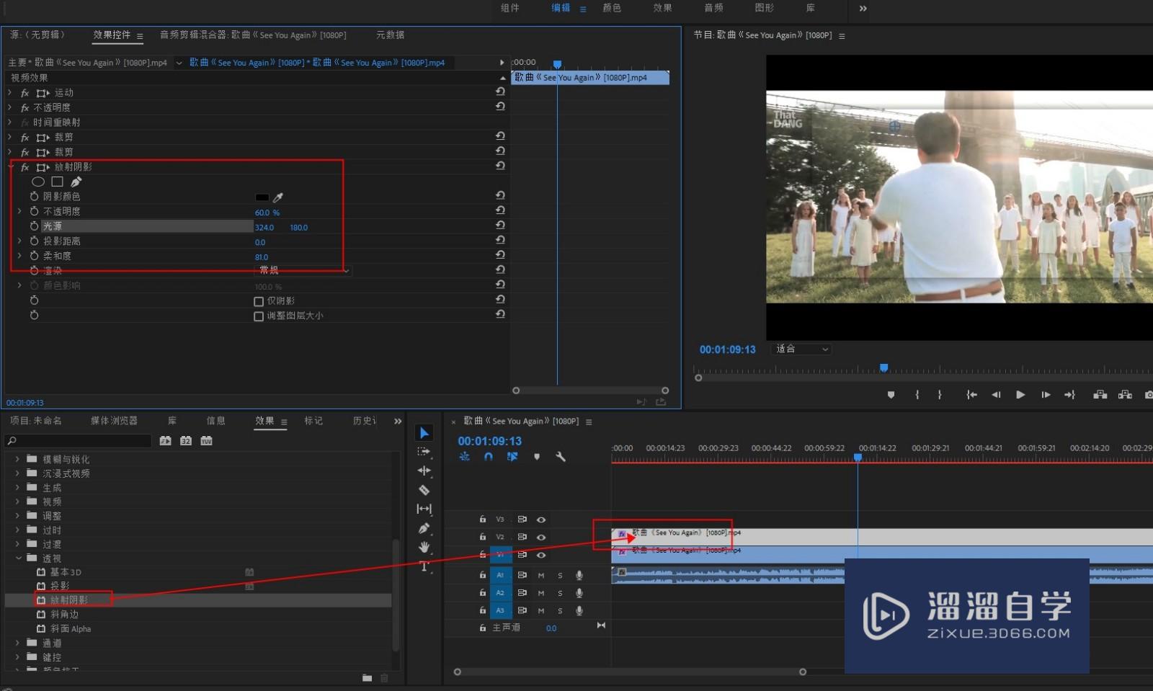Toggle linked selection in timeline
1153x691 pixels.
click(512, 457)
